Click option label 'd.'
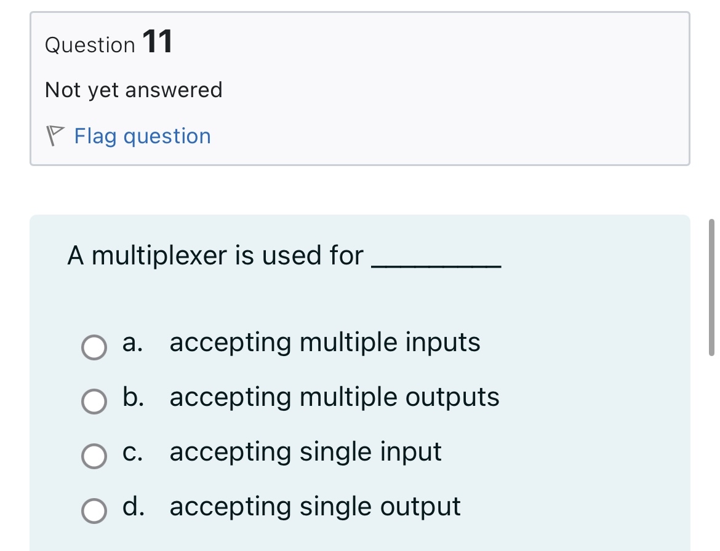 tap(132, 507)
